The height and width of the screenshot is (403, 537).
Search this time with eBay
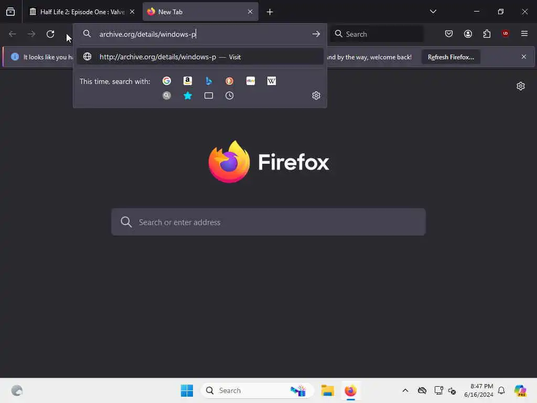(251, 81)
